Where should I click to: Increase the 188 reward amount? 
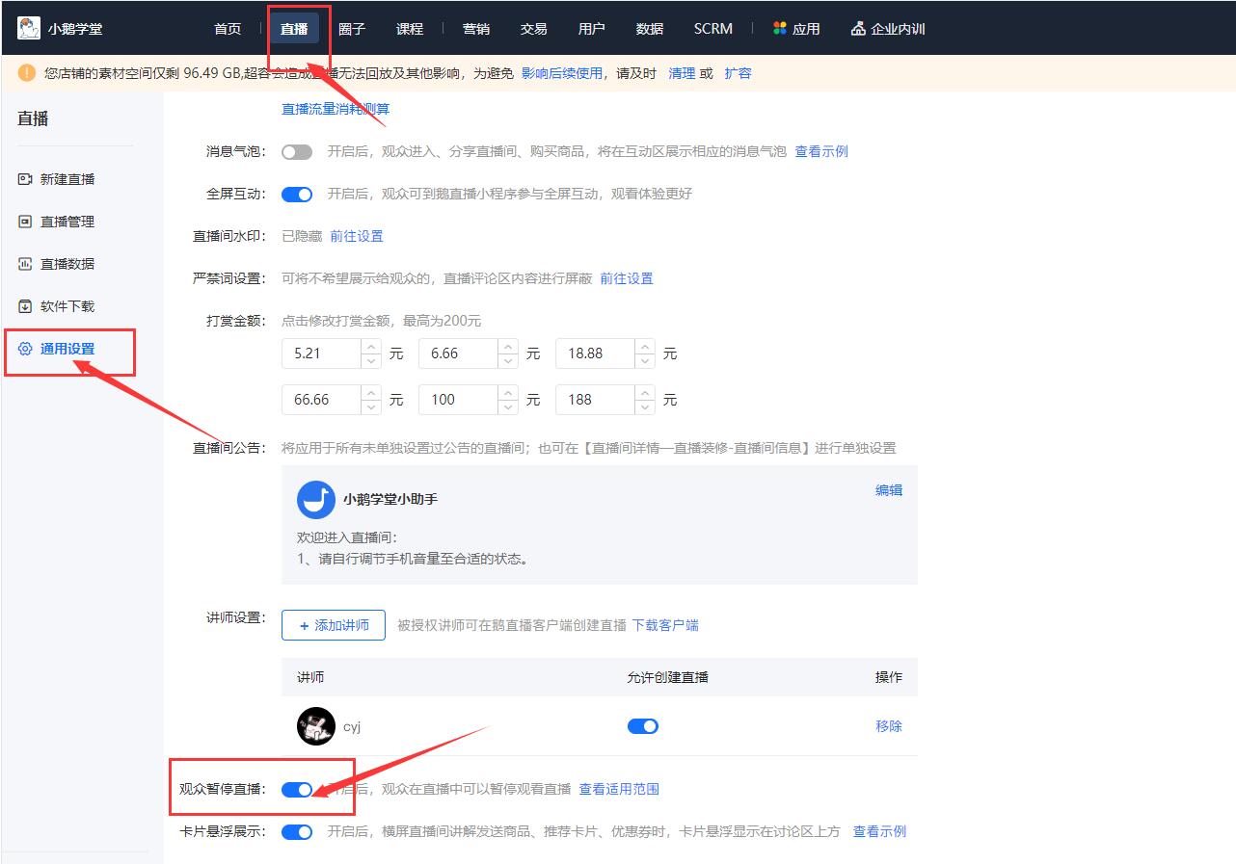tap(644, 394)
